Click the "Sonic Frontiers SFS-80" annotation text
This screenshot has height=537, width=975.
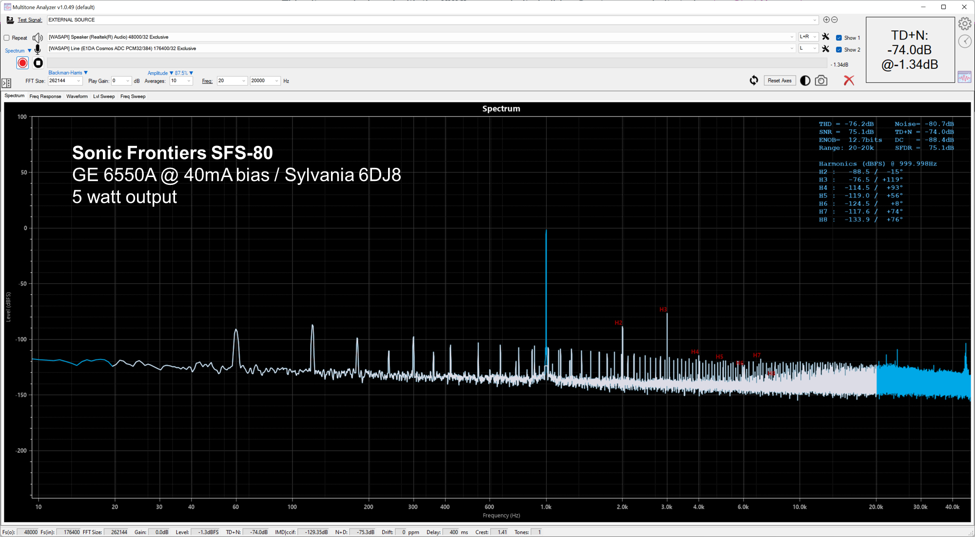pos(173,153)
